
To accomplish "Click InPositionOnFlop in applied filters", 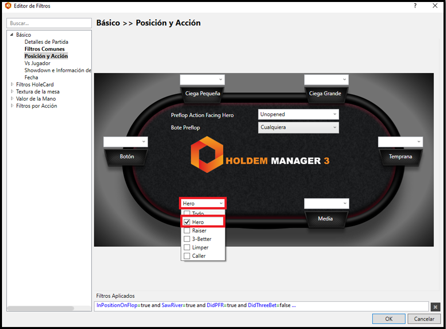I will point(117,305).
